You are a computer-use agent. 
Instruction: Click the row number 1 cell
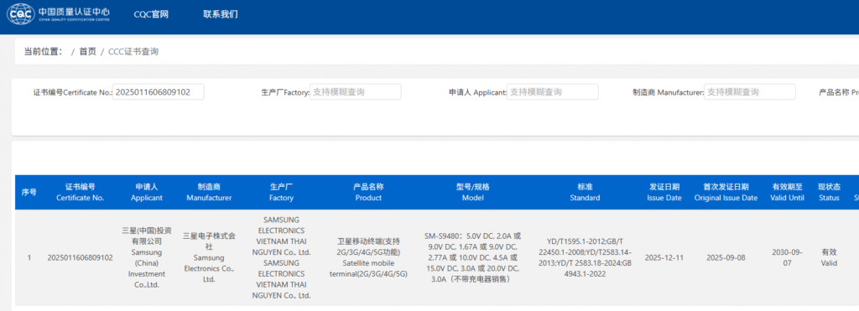tap(29, 257)
